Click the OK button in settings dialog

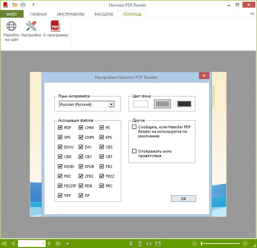point(184,199)
